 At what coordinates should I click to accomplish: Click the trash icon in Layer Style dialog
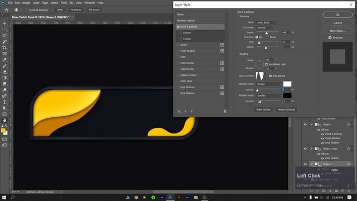(x=225, y=111)
